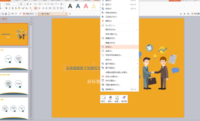This screenshot has height=121, width=200.
Task: Toggle Underline formatting
Action: pos(13,8)
